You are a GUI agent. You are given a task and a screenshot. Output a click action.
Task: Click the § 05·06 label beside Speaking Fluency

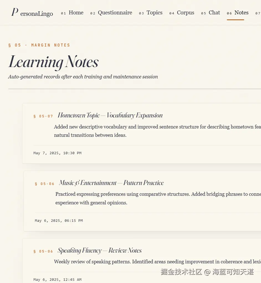(x=43, y=251)
